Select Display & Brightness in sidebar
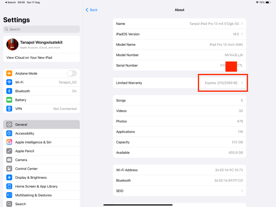This screenshot has width=276, height=207. pyautogui.click(x=41, y=177)
